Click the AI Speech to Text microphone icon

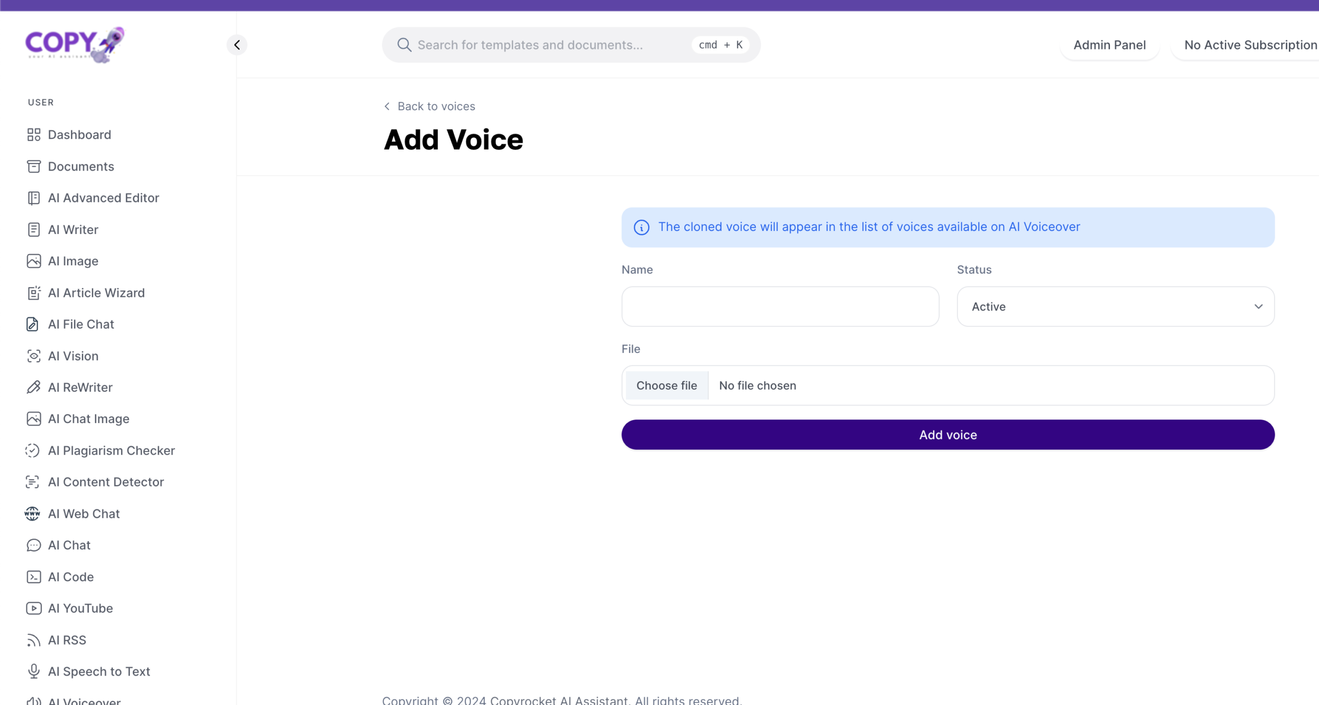[33, 672]
